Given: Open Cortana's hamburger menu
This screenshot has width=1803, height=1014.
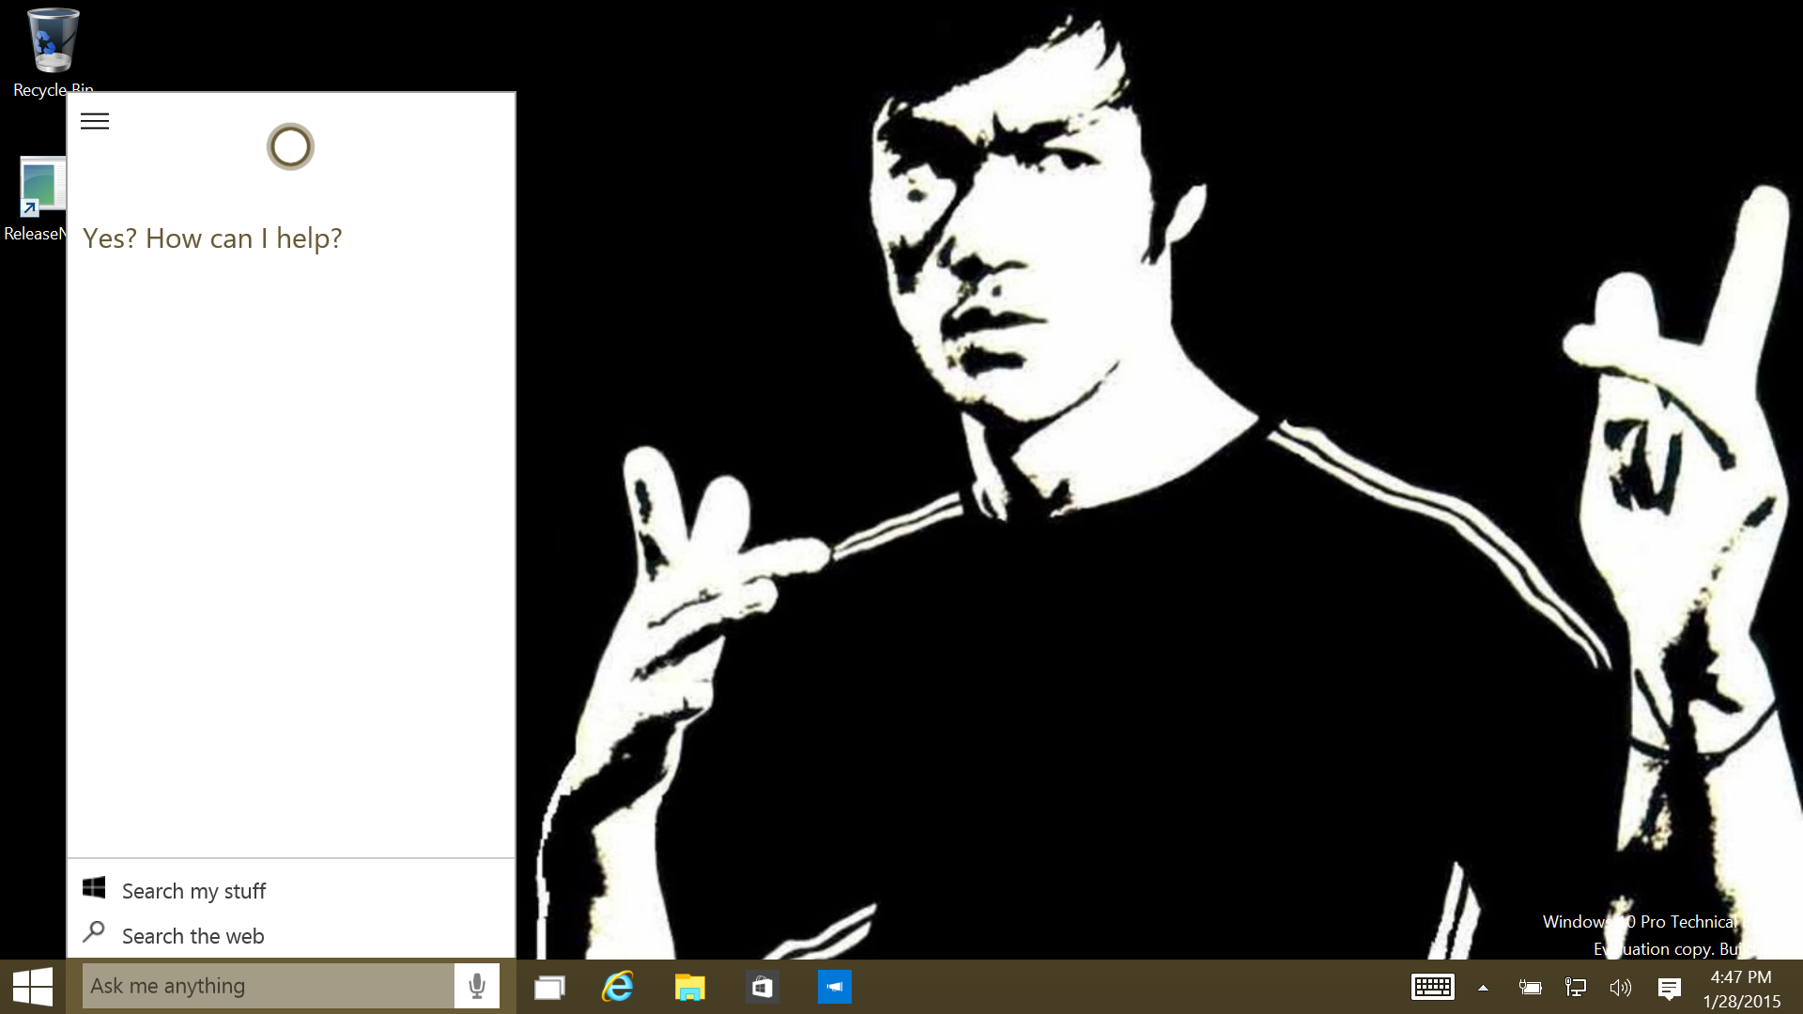Looking at the screenshot, I should click(x=95, y=121).
